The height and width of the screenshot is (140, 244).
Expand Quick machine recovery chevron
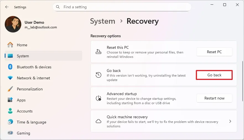[x=230, y=121]
